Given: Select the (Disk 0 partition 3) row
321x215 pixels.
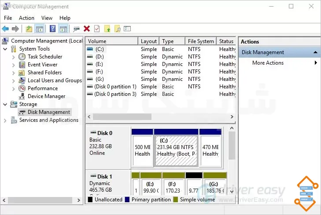Looking at the screenshot, I should tap(161, 94).
